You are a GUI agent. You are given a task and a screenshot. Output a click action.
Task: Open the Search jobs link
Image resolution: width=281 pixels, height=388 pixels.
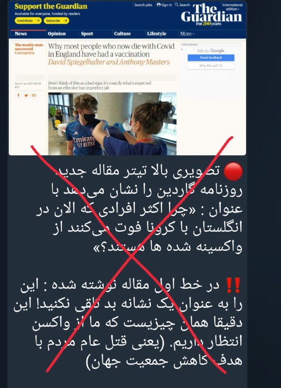143,5
